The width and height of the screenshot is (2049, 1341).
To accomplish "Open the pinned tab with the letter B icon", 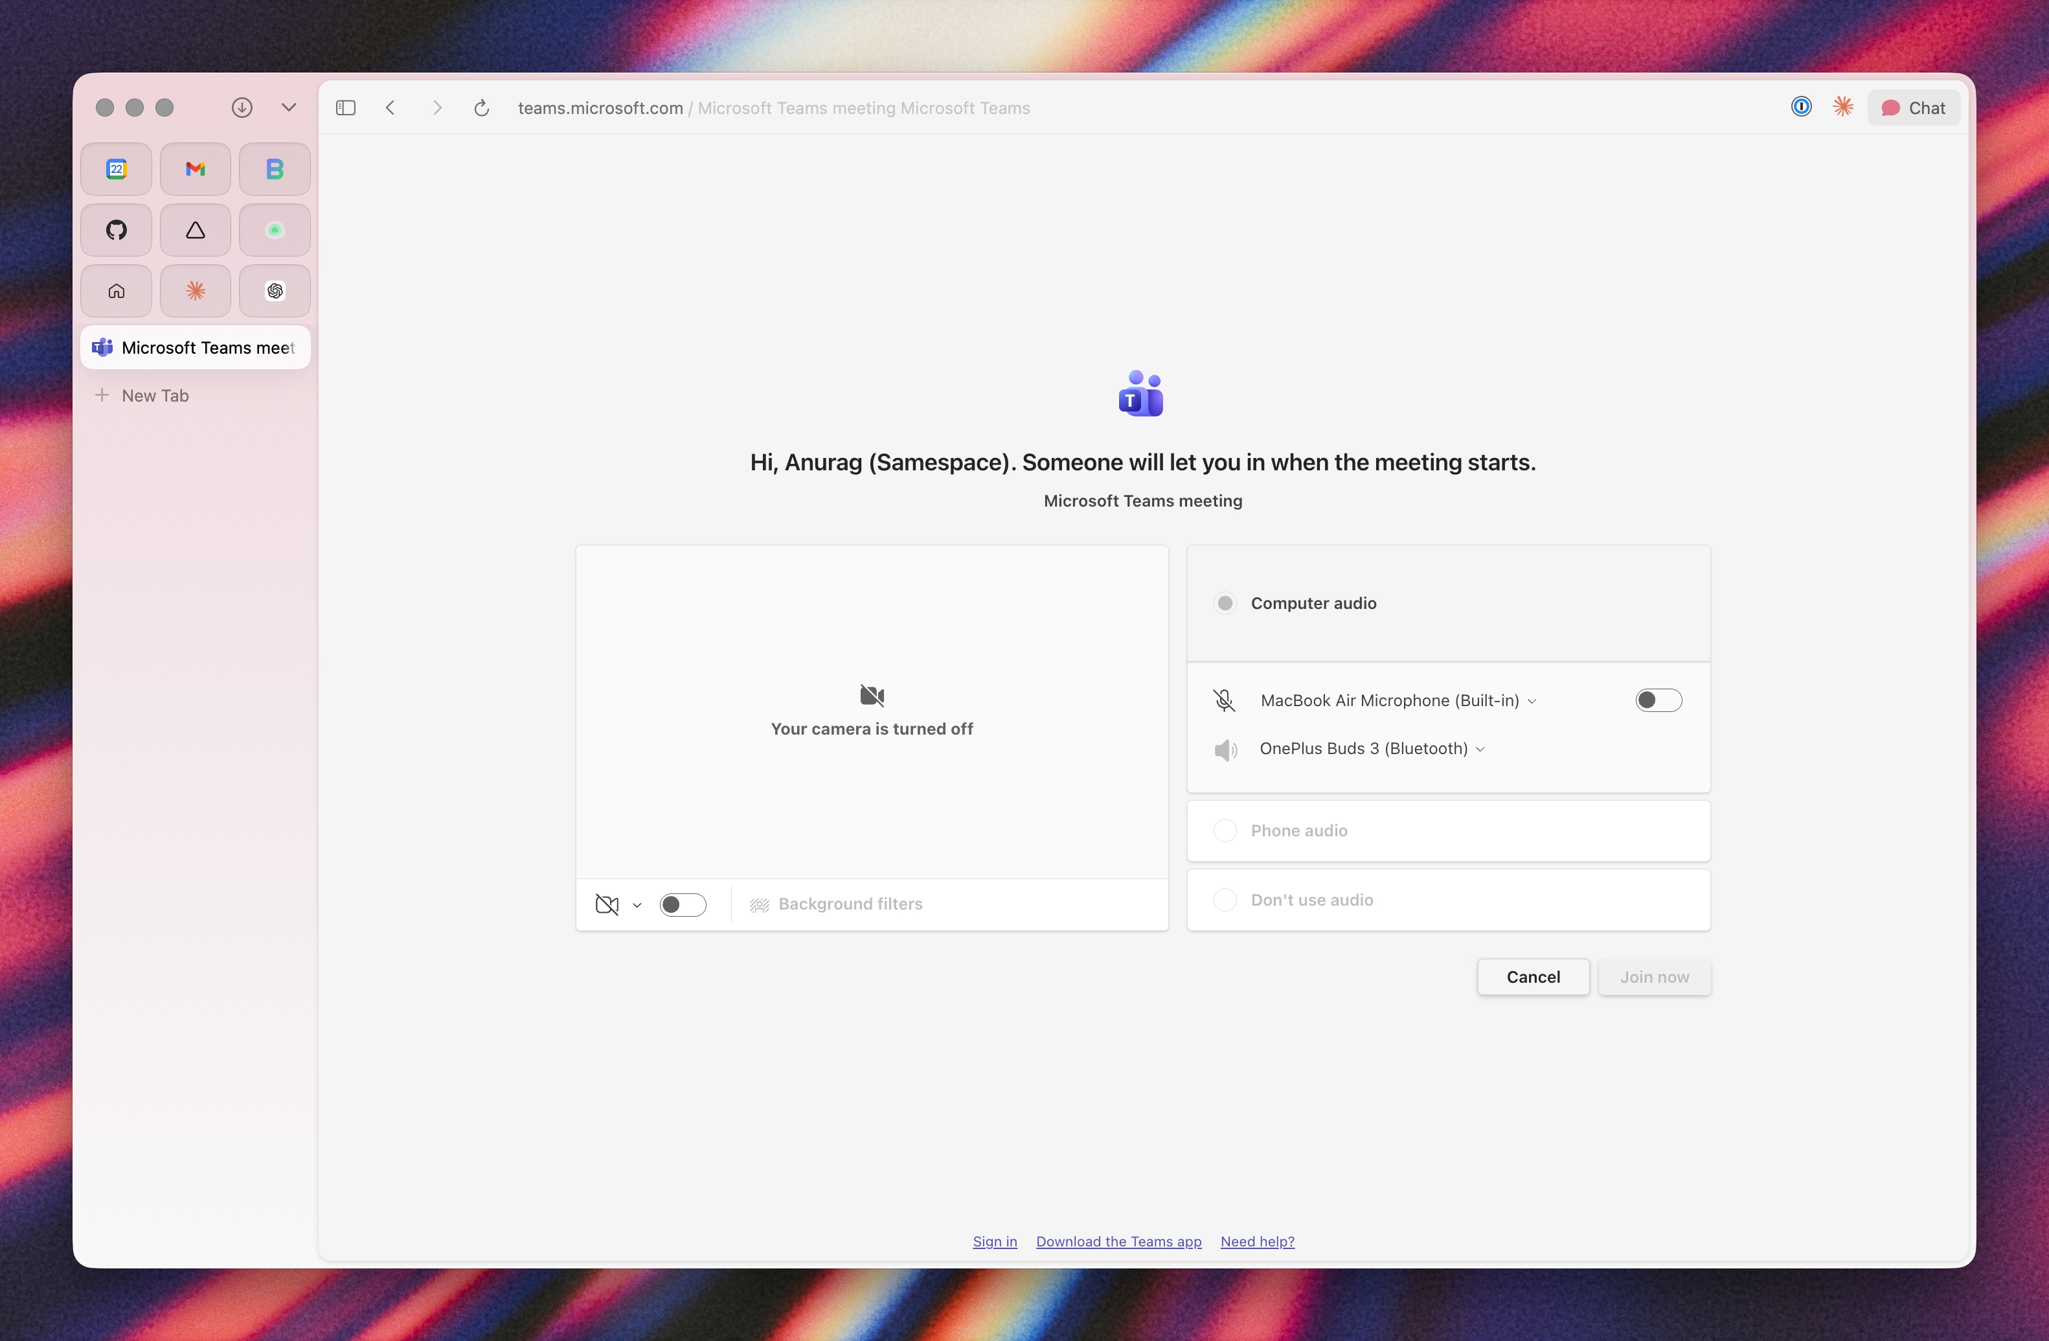I will [x=275, y=169].
